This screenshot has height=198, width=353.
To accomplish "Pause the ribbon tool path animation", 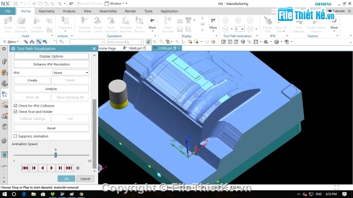I will point(238,20).
